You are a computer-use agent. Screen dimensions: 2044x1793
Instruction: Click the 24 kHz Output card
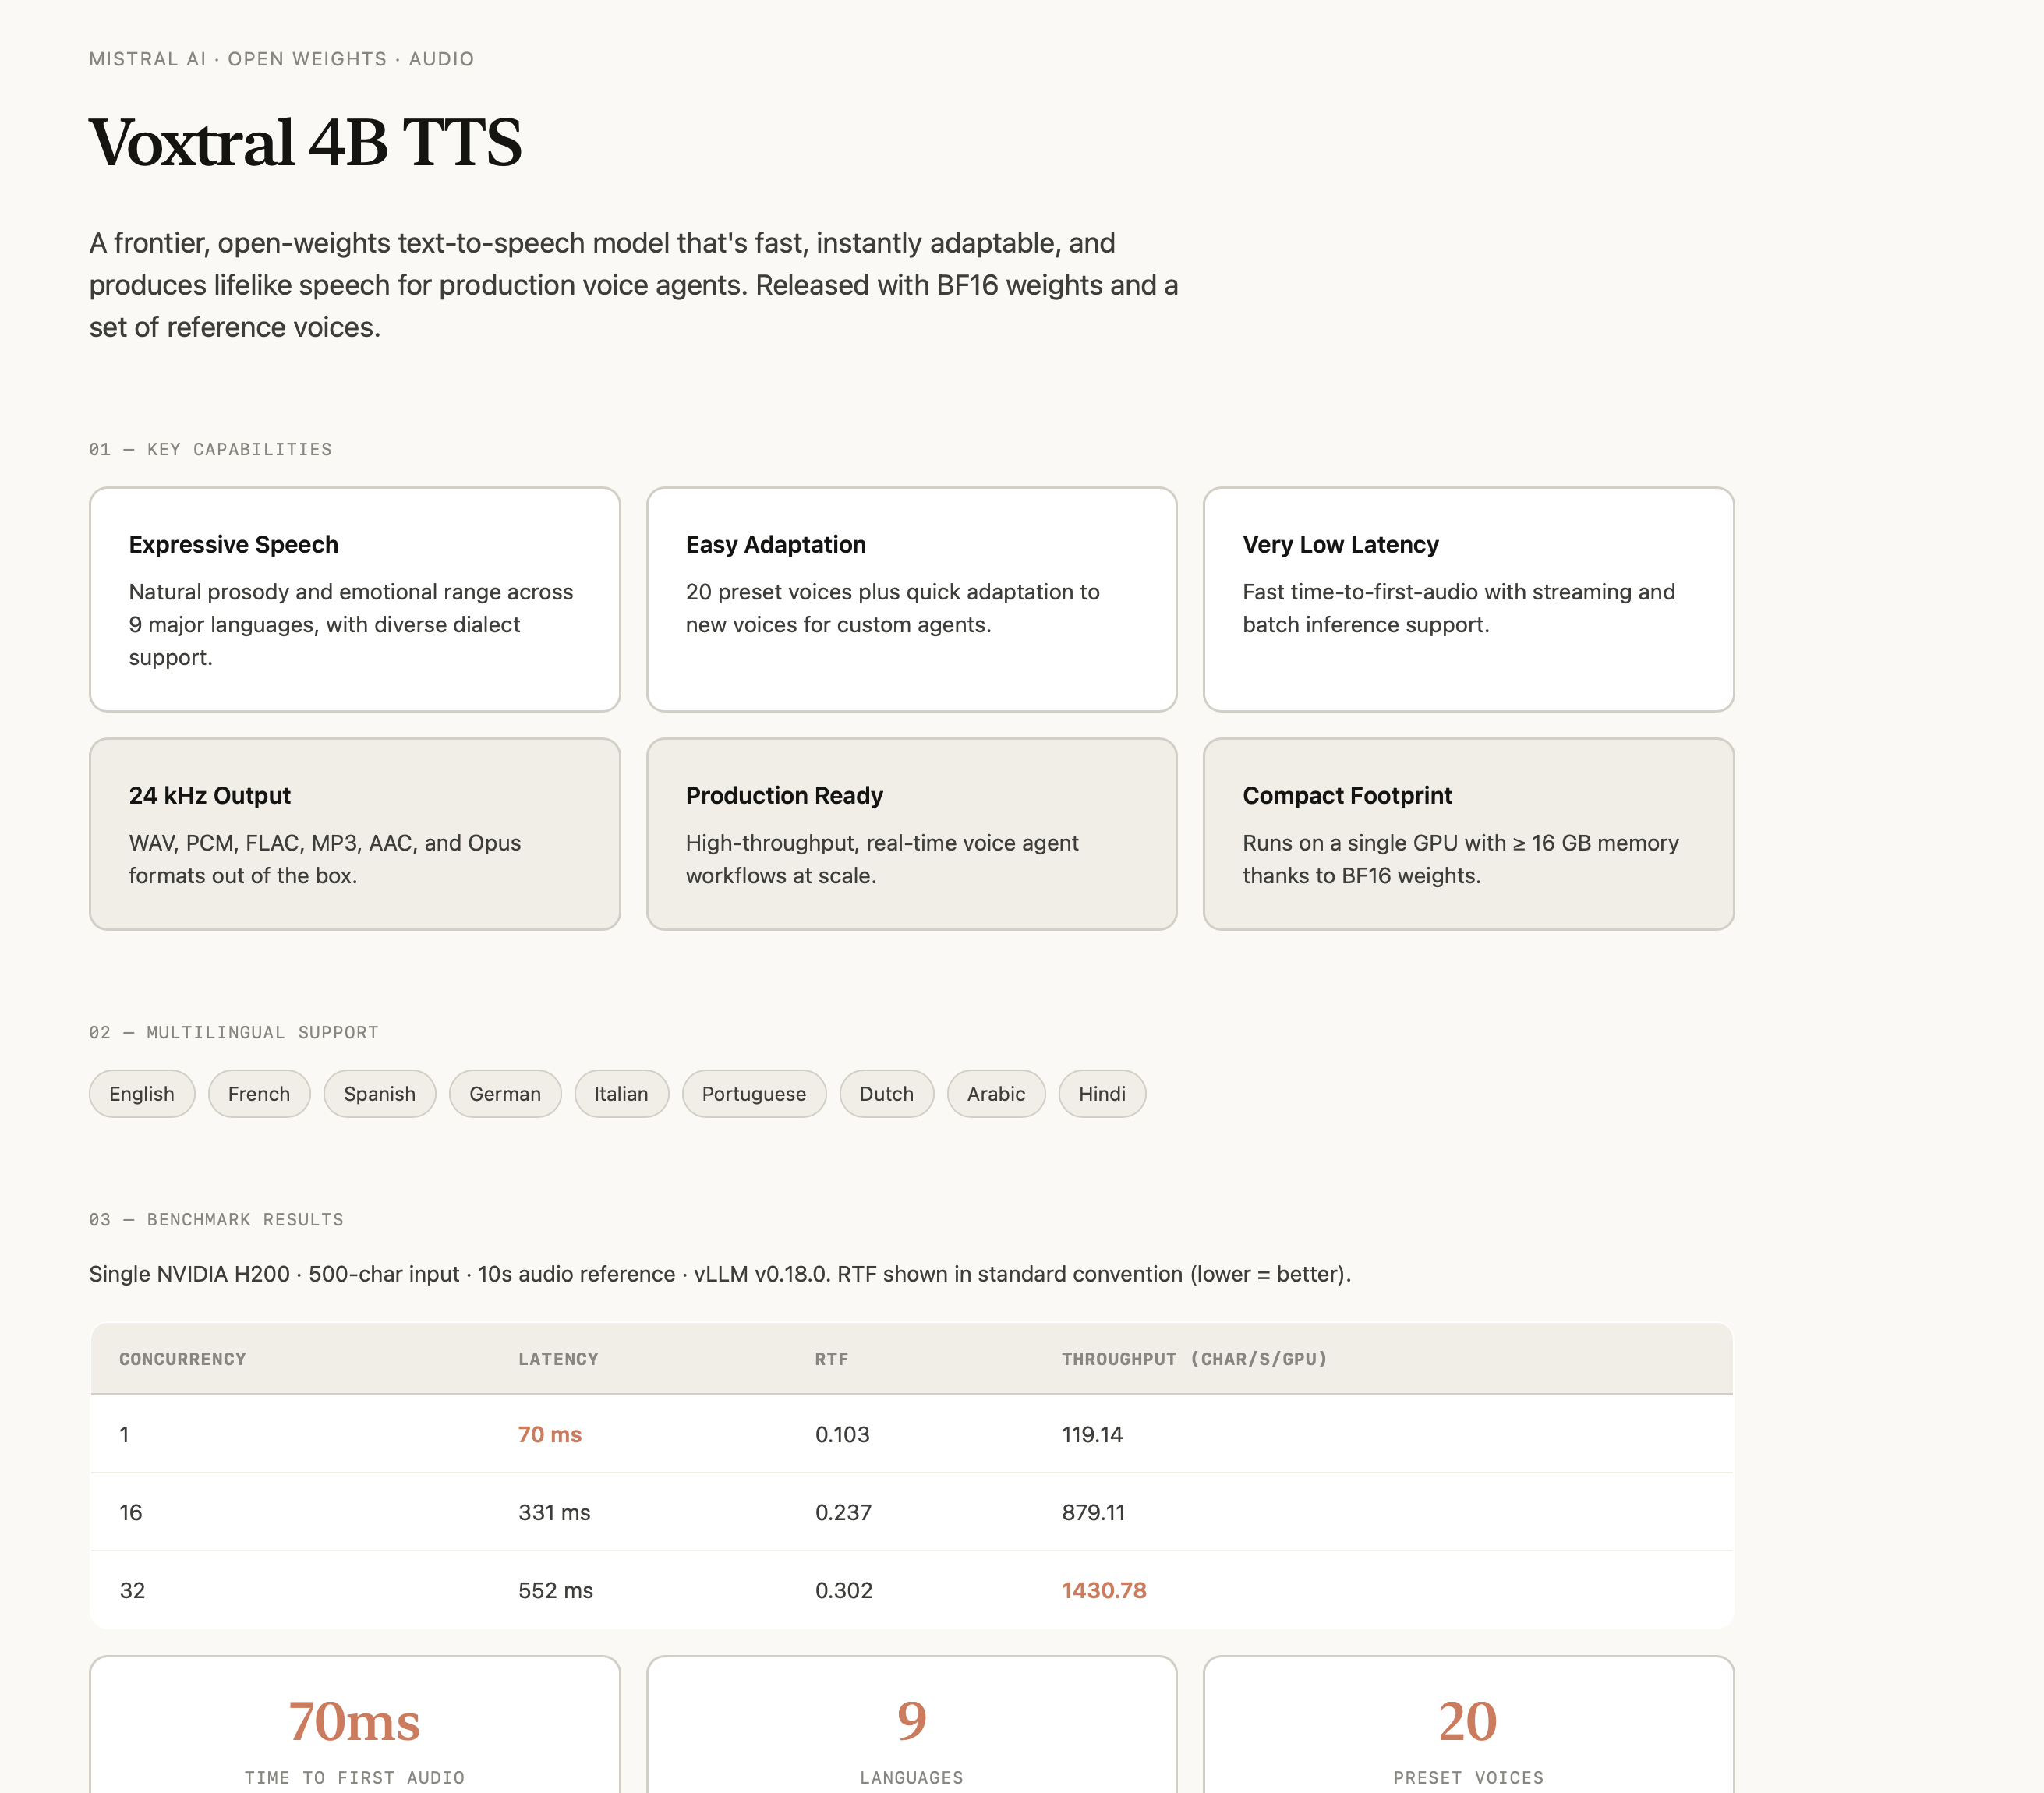pyautogui.click(x=355, y=834)
